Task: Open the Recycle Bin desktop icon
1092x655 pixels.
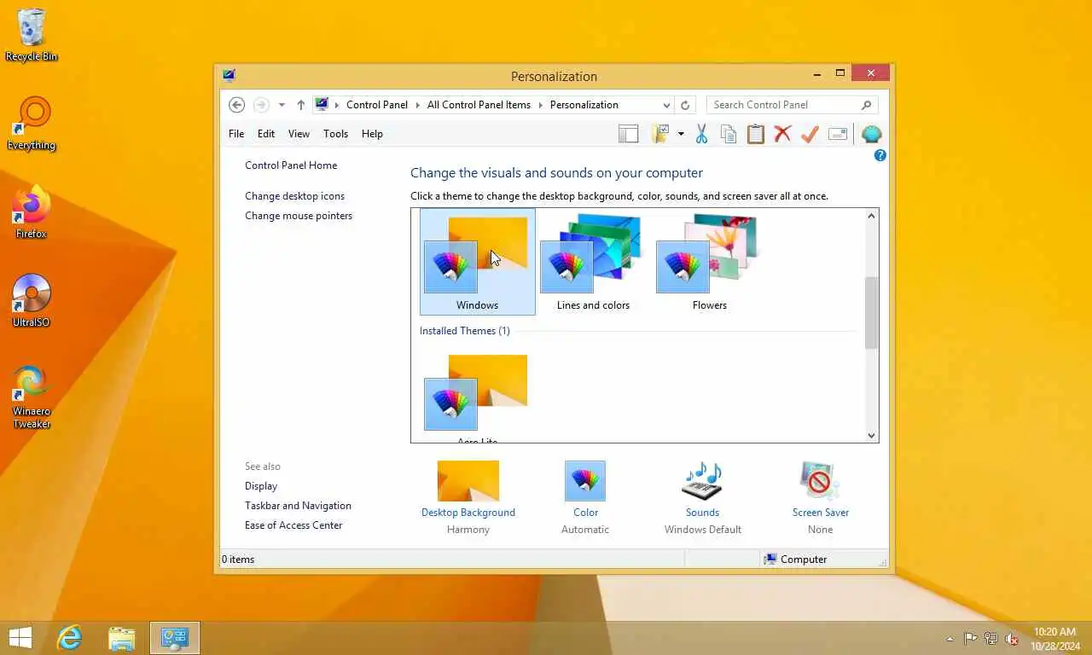Action: tap(32, 35)
